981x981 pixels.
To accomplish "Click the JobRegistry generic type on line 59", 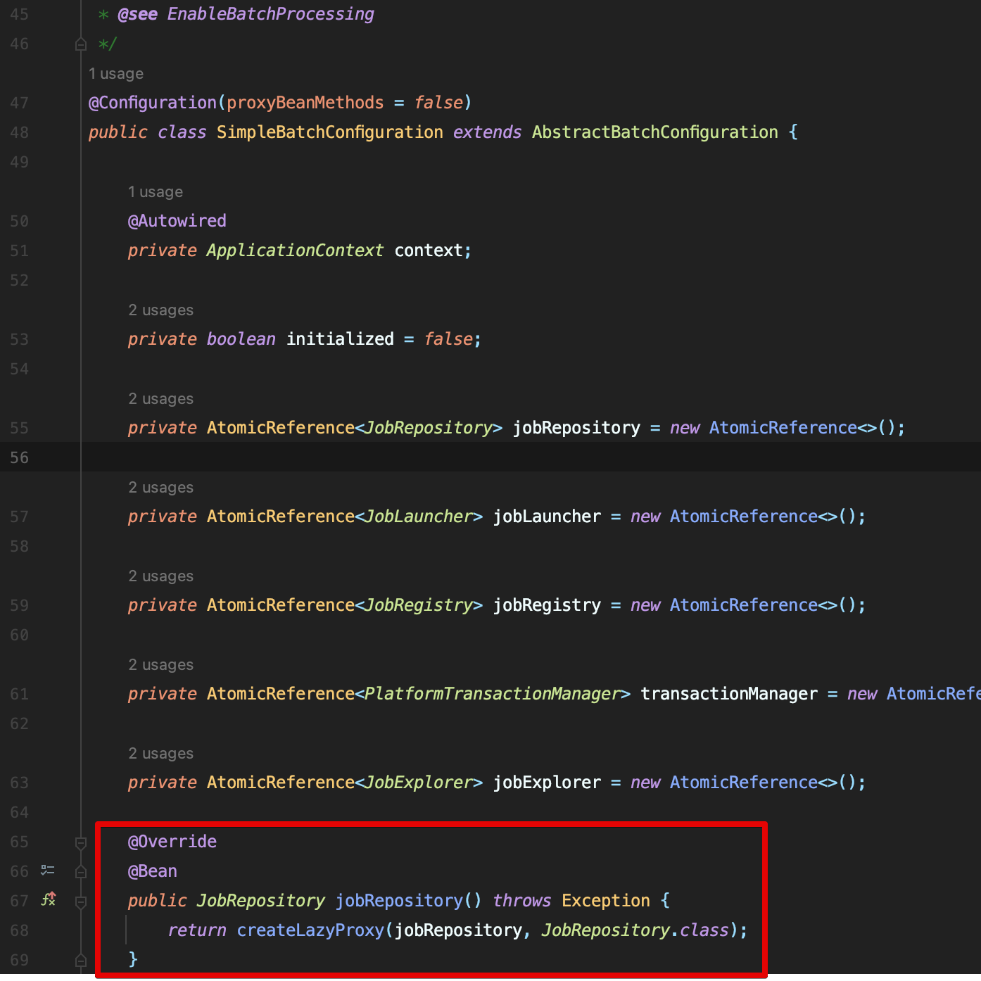I will point(419,605).
